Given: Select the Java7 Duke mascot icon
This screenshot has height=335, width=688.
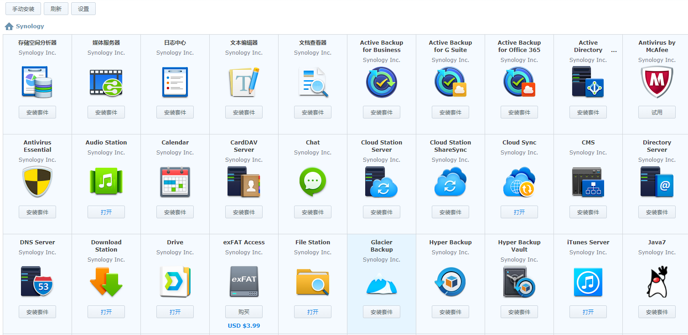Looking at the screenshot, I should click(x=657, y=282).
